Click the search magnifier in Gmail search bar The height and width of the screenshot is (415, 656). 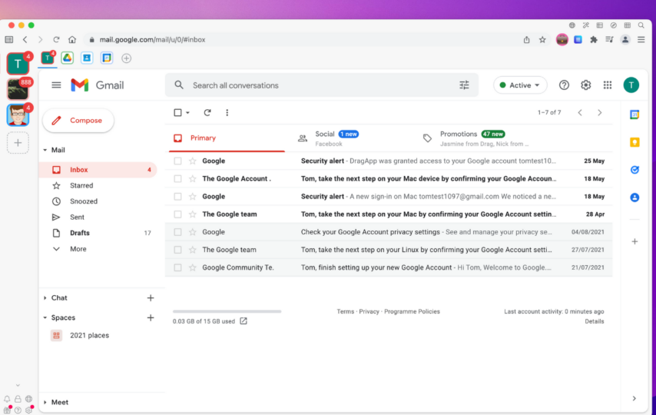[x=179, y=85]
